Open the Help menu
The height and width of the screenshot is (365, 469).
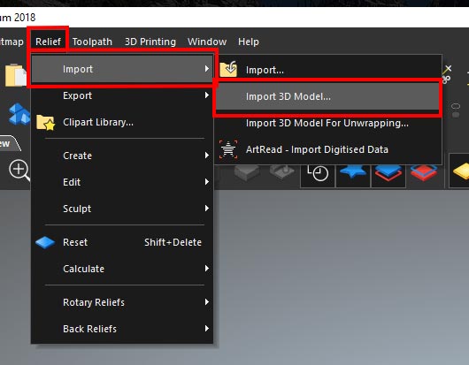click(249, 42)
